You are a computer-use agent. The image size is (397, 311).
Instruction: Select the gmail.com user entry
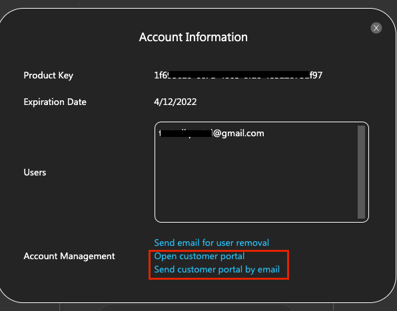[x=211, y=133]
